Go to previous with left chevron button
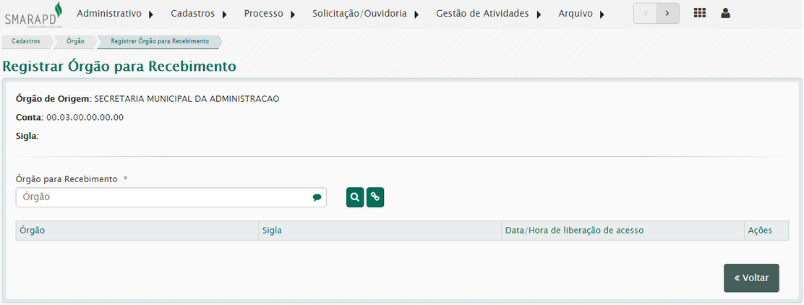This screenshot has width=804, height=305. 645,14
